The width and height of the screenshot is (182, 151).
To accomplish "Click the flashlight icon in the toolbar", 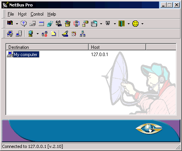I will (x=65, y=34).
